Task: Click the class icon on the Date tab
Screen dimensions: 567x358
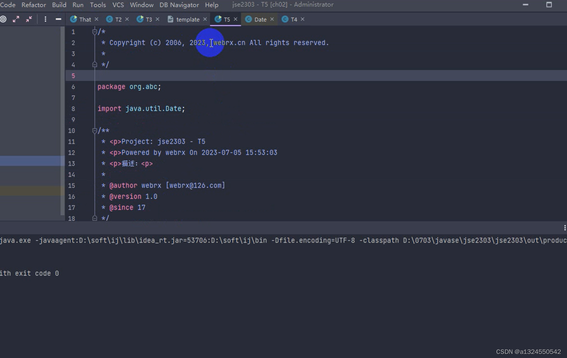Action: (x=248, y=19)
